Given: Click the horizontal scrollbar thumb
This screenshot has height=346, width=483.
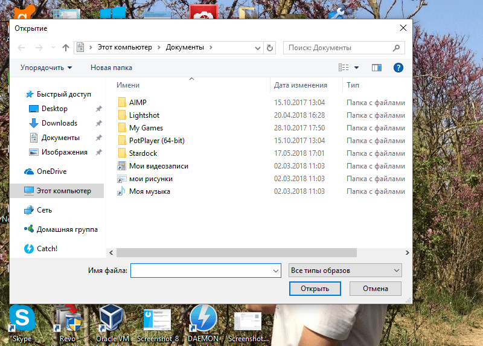Looking at the screenshot, I should coord(237,252).
